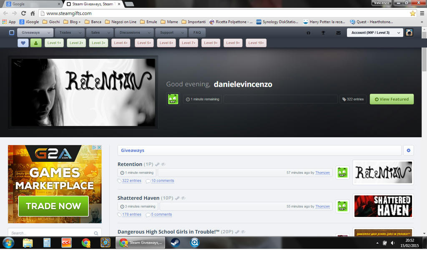The image size is (427, 257).
Task: Expand the Trades dropdown arrow
Action: [x=80, y=33]
